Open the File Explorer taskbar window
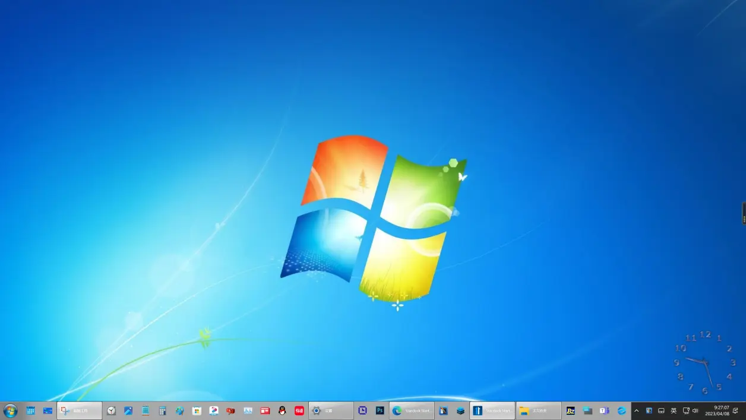Screen dimensions: 746x420 (539, 410)
